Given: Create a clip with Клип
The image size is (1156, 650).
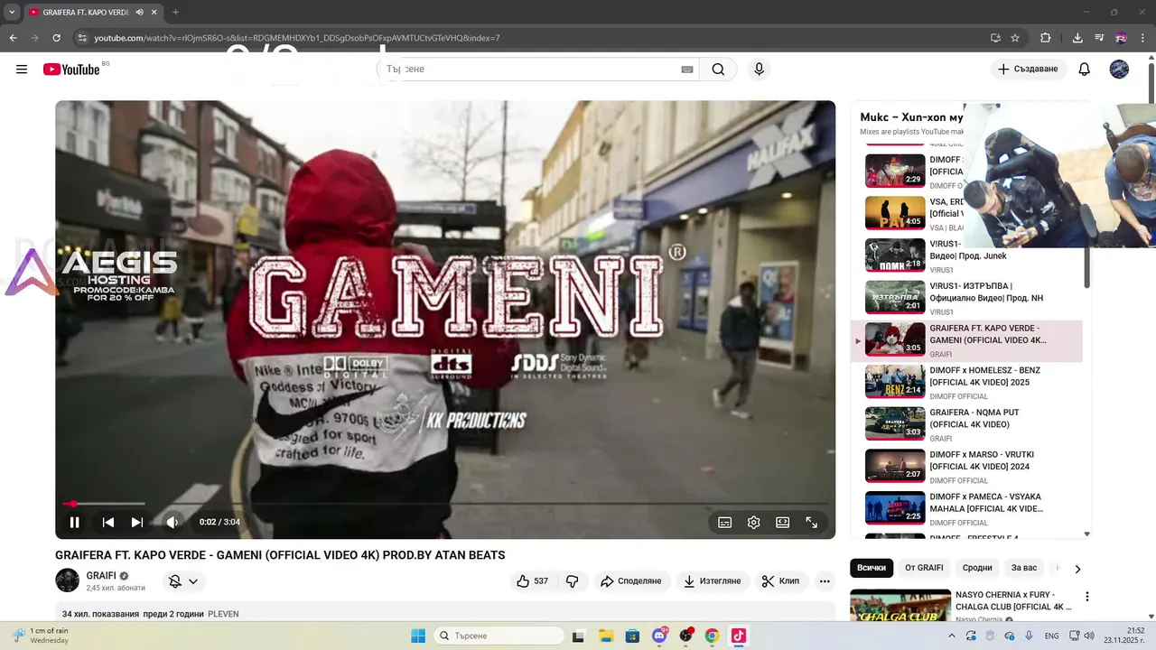Looking at the screenshot, I should 780,581.
